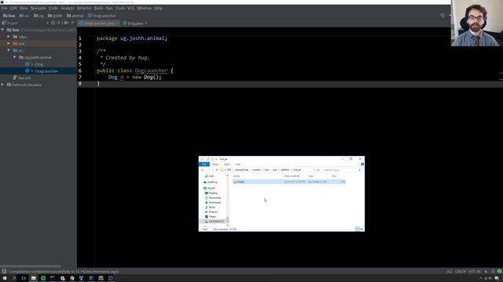Click the UTF-8 encoding in status bar
503x282 pixels.
(x=475, y=272)
